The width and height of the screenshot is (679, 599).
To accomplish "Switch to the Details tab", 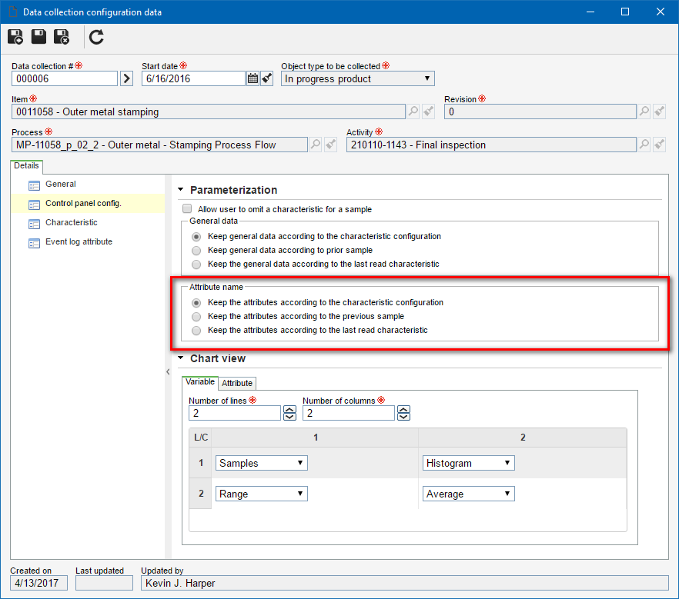I will click(26, 165).
